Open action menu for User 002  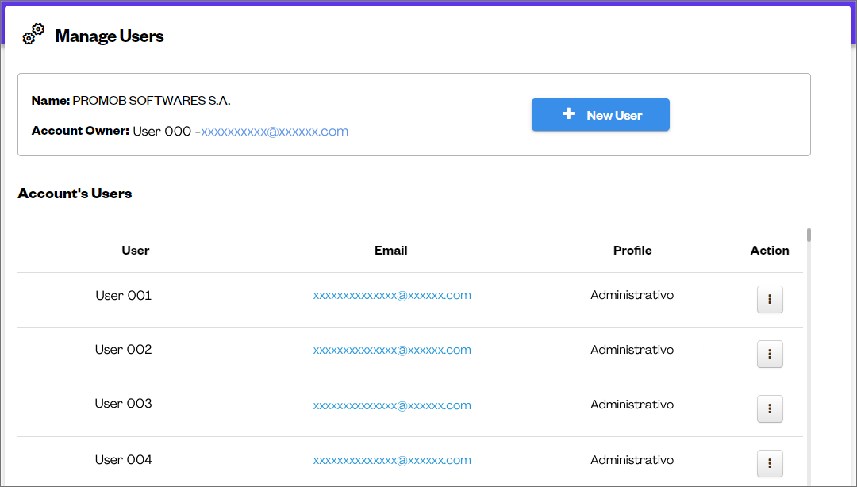click(770, 355)
